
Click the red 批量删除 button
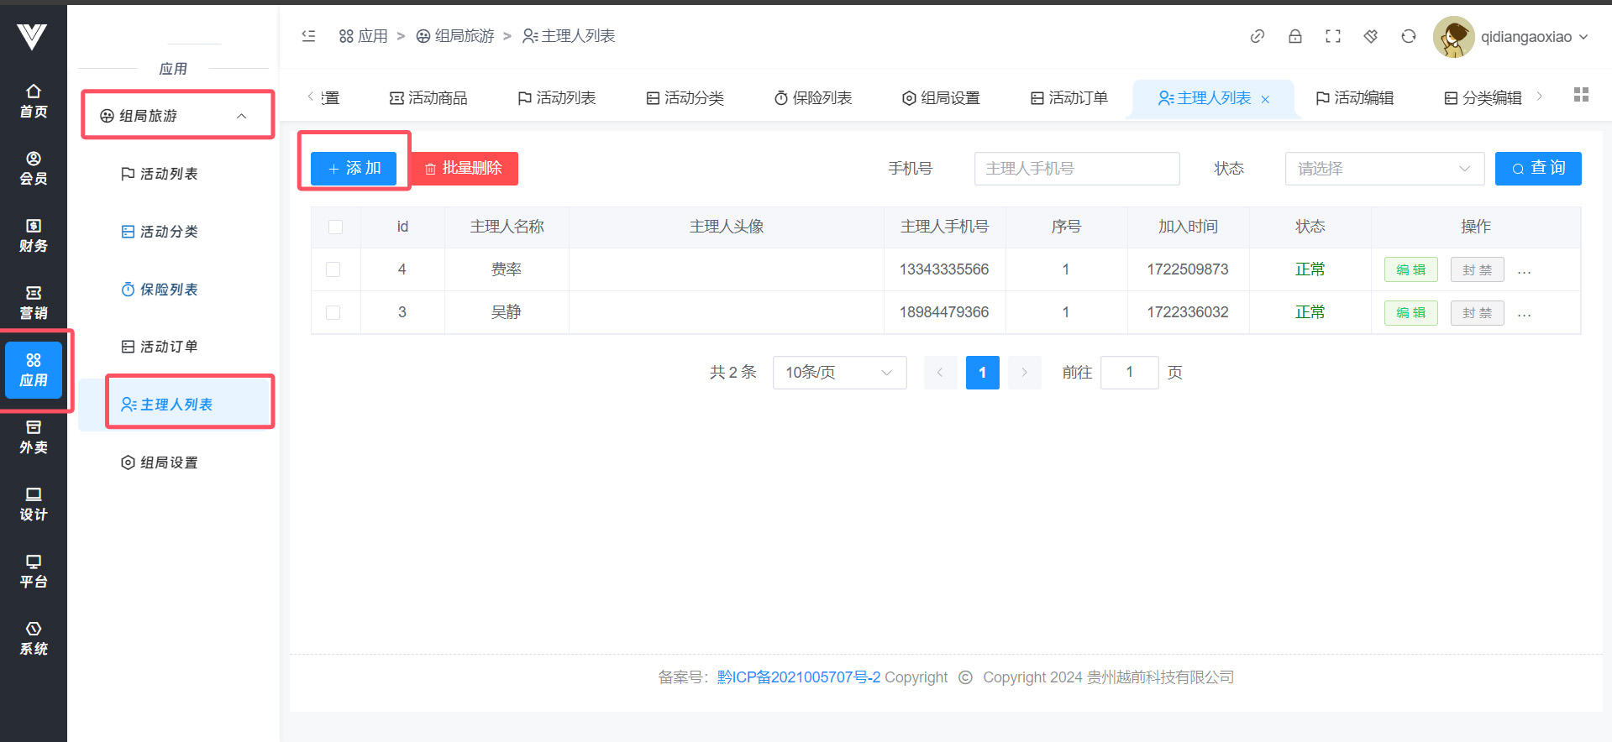point(464,169)
